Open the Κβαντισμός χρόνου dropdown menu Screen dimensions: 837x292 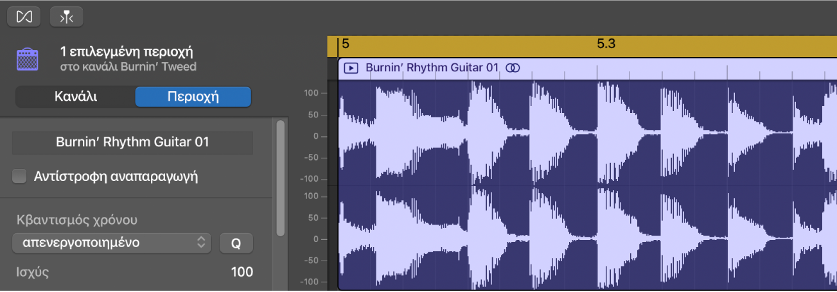point(112,243)
